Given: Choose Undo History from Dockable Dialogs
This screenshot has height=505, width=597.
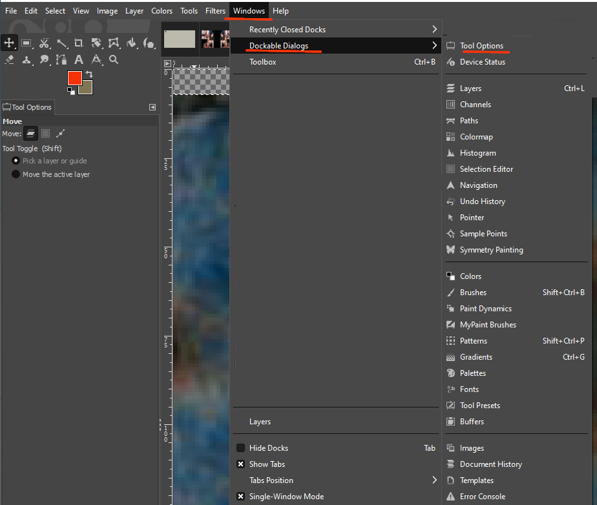Looking at the screenshot, I should tap(482, 201).
